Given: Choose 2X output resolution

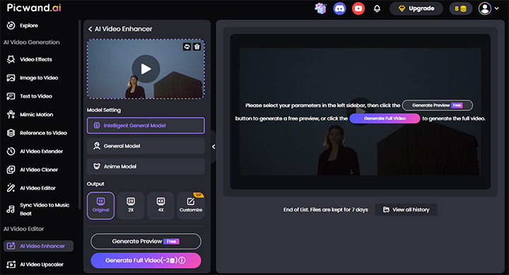Looking at the screenshot, I should (131, 206).
